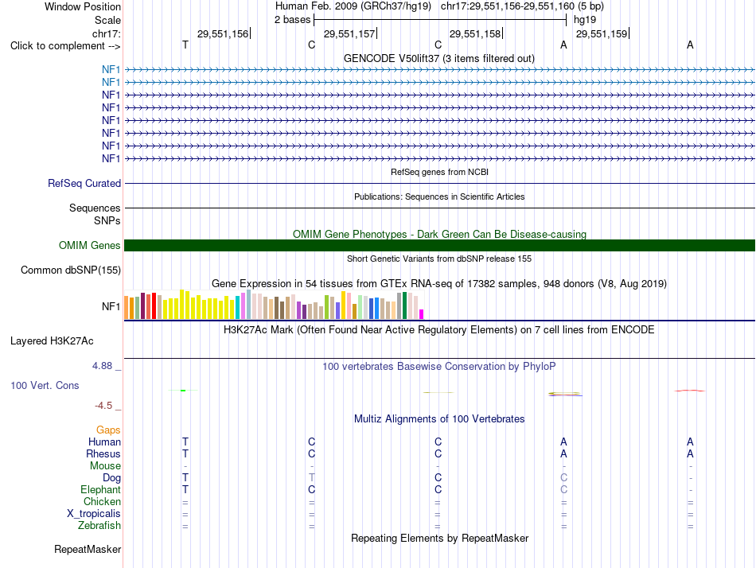Click the hg19 label beside the scale bar
The height and width of the screenshot is (568, 756).
click(x=585, y=20)
